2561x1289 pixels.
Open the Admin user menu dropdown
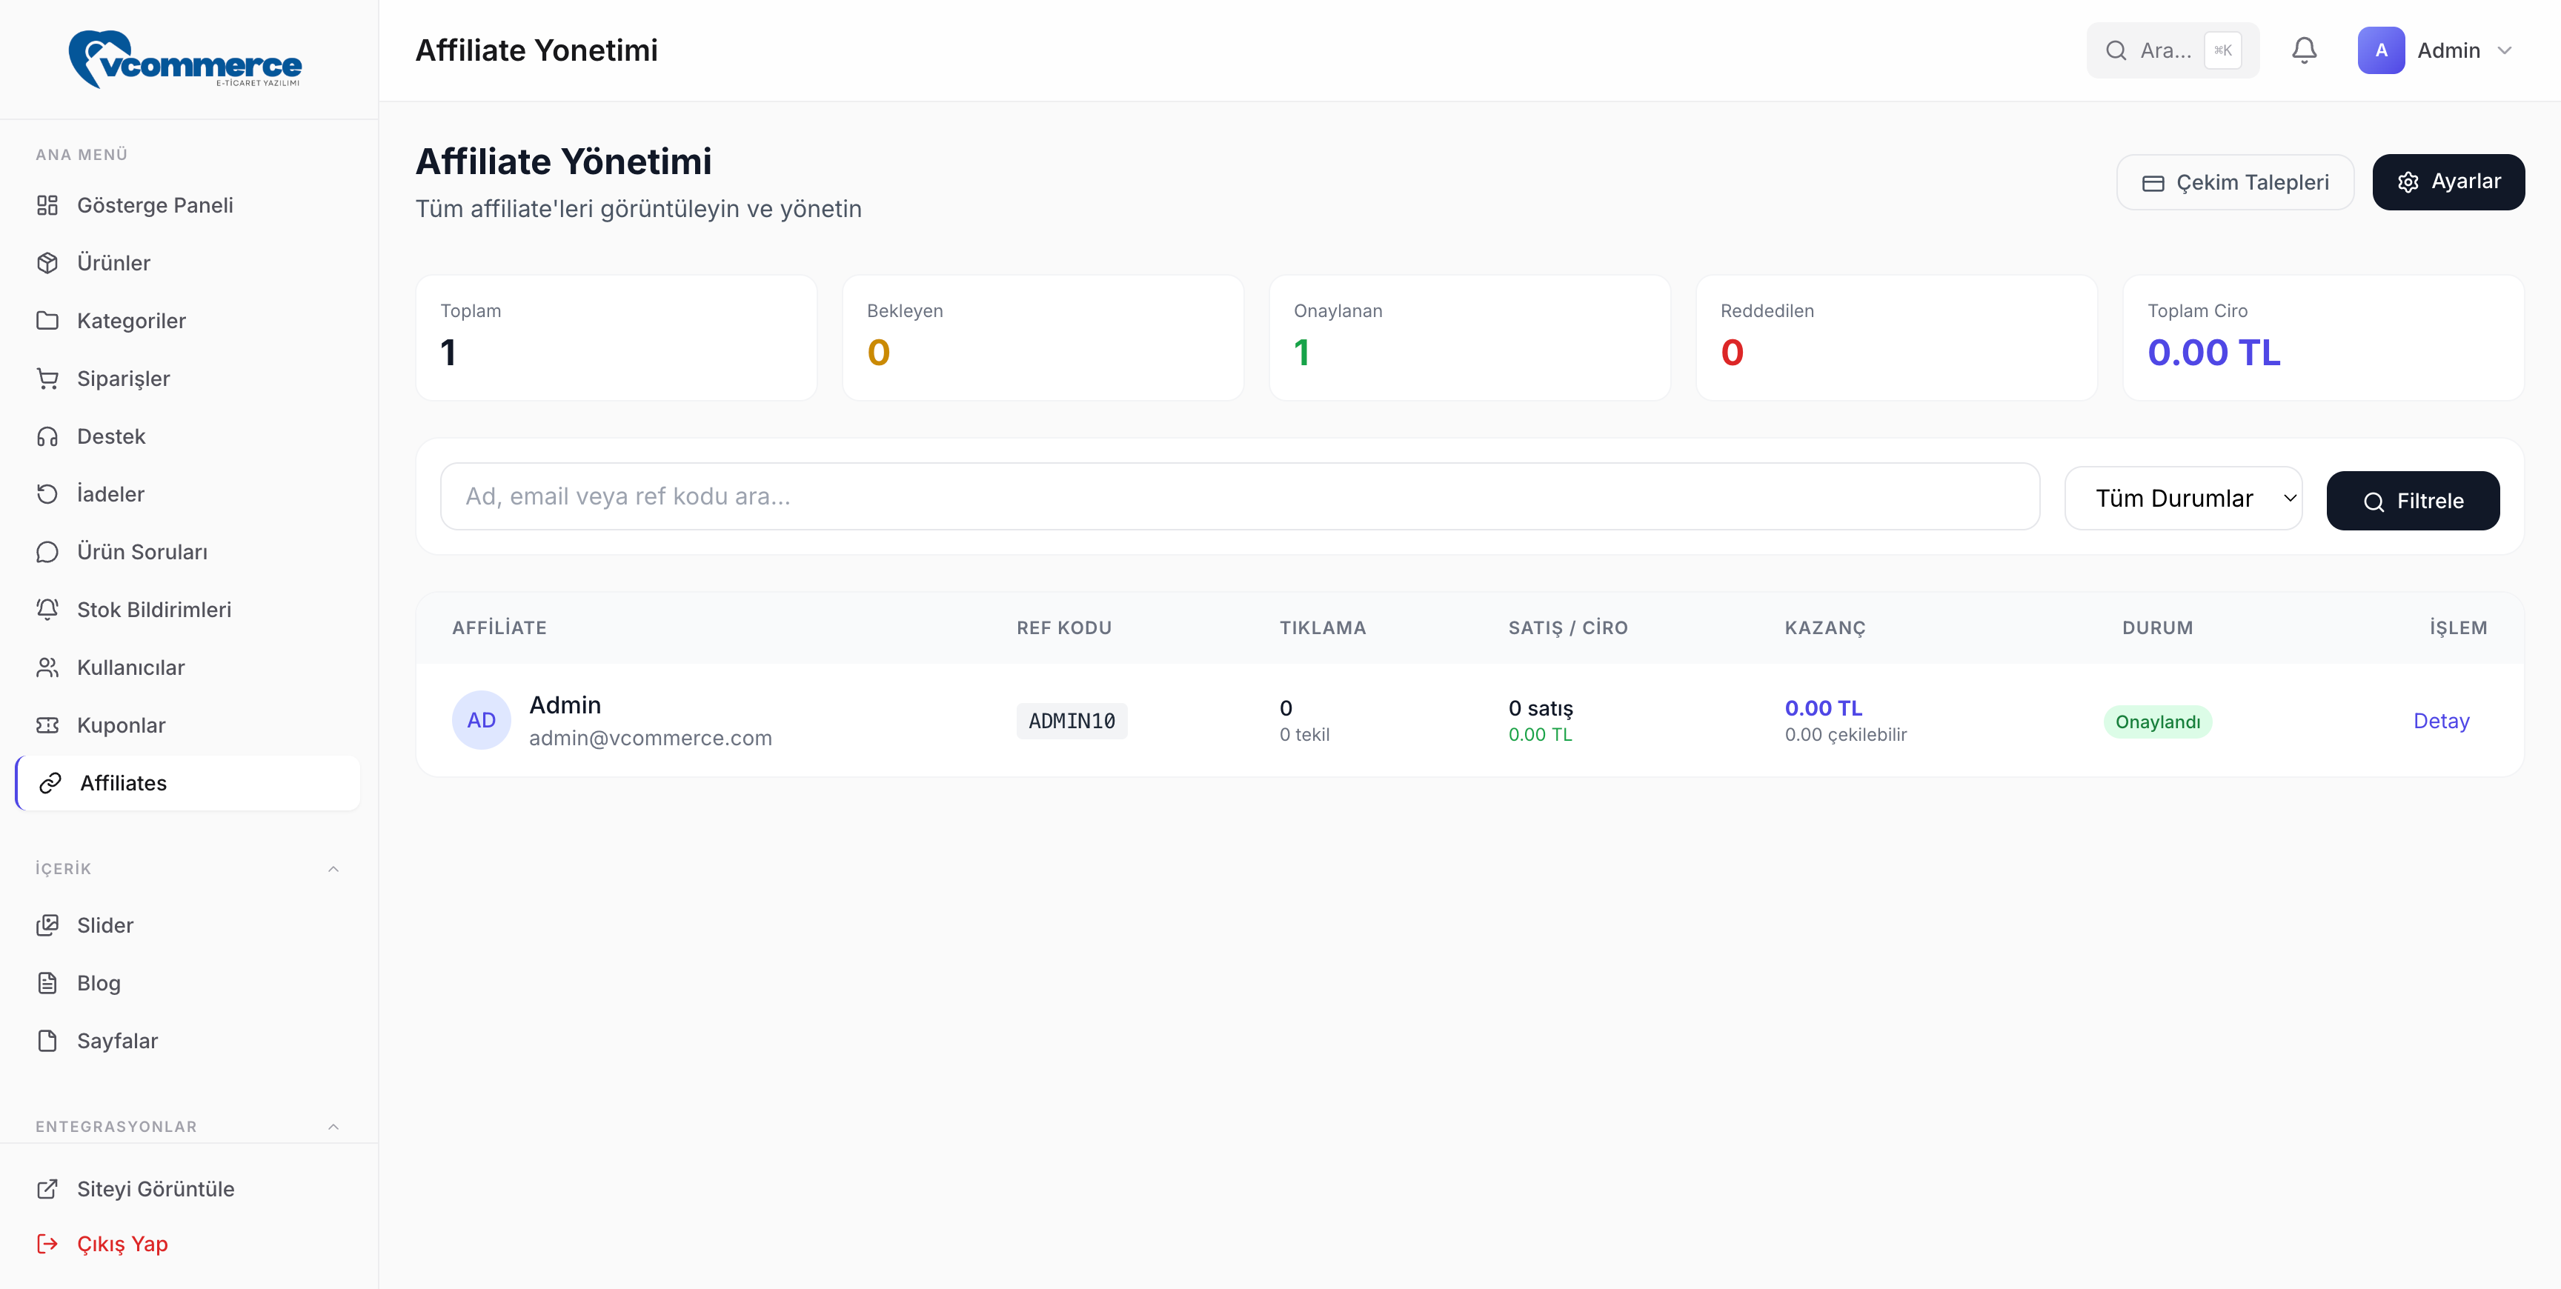[2437, 50]
